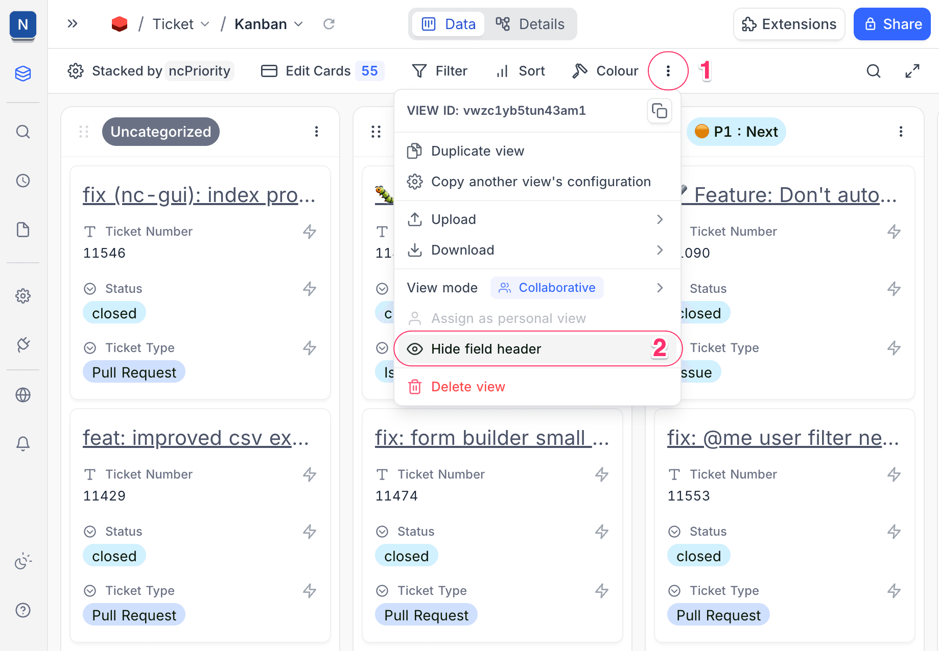Expand the sidebar with double chevron
This screenshot has width=939, height=651.
[x=73, y=24]
